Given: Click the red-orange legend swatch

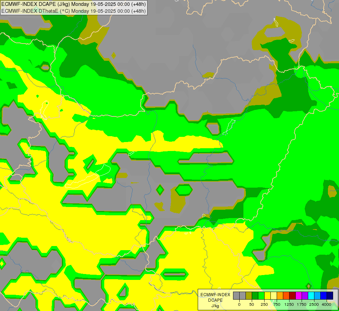Looking at the screenshot, I should [x=286, y=295].
